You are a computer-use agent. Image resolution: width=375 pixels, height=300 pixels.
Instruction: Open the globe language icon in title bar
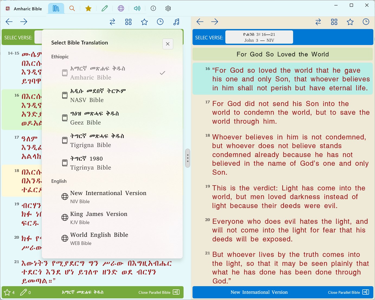click(121, 8)
